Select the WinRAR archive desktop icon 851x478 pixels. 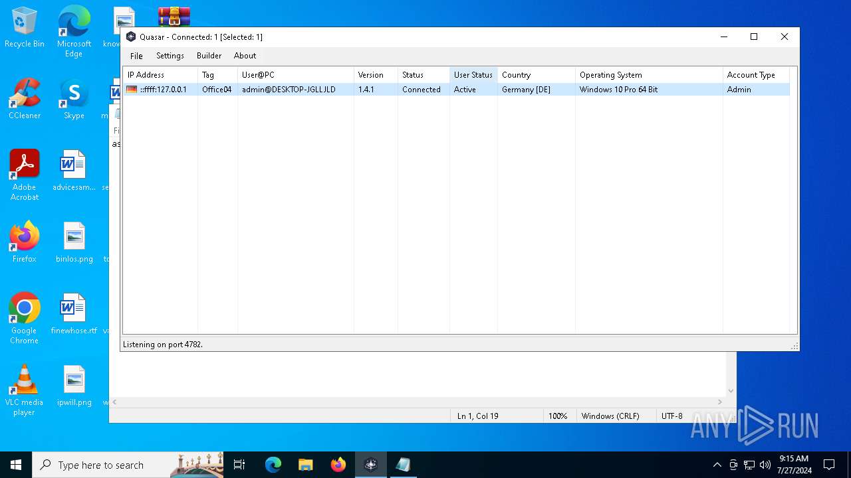click(174, 16)
